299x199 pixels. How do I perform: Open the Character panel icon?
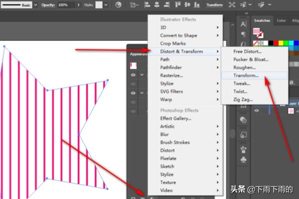[244, 23]
